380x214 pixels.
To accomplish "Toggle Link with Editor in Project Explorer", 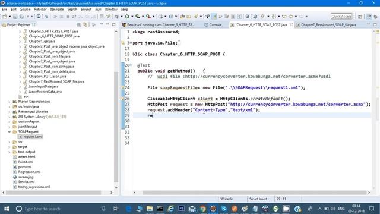I will (85, 25).
